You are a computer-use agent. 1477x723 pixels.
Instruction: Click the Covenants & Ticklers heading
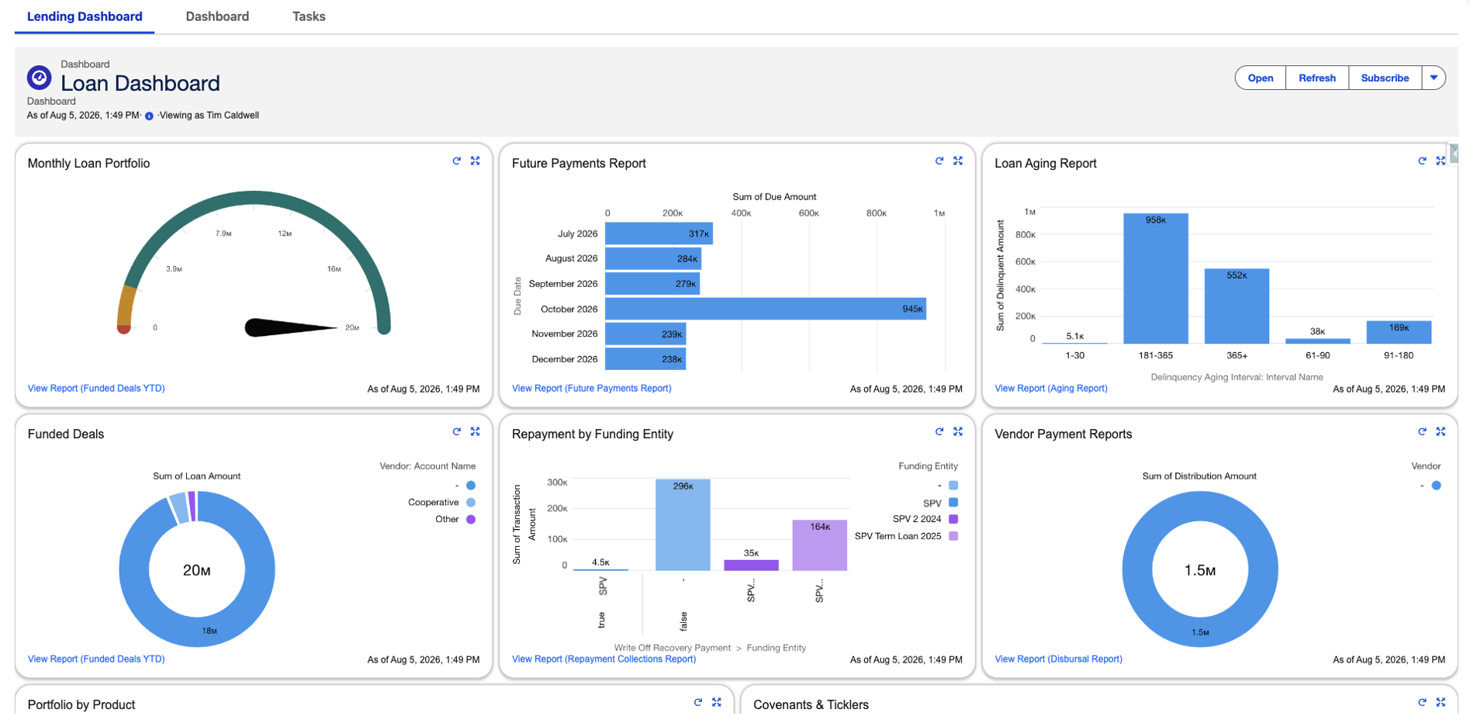tap(811, 704)
